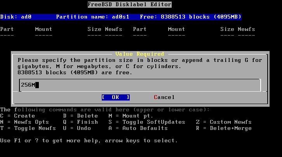The width and height of the screenshot is (282, 157).
Task: Click the right 'Size' column header
Action: (x=227, y=29)
